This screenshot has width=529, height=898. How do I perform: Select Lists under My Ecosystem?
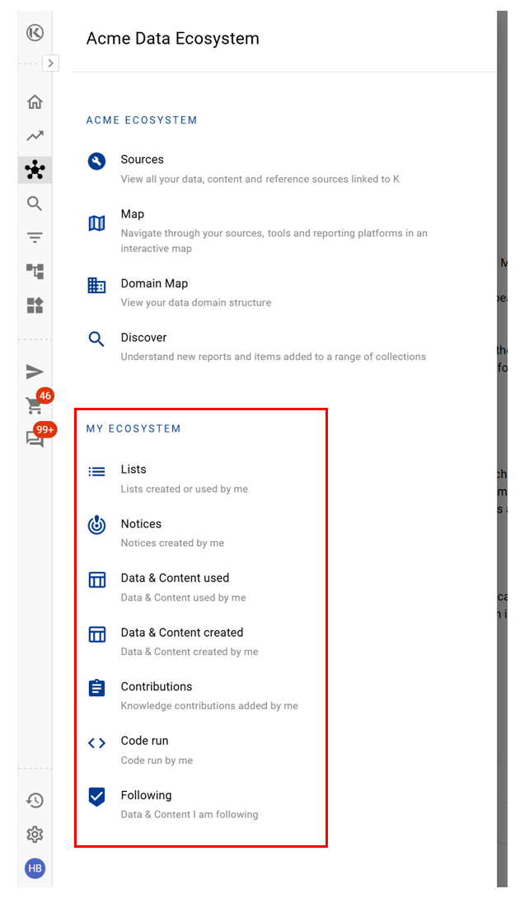[133, 470]
